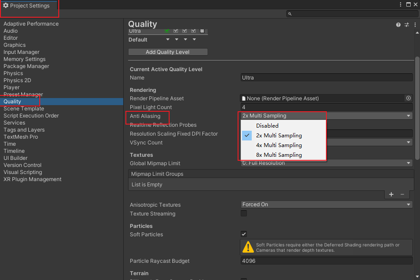Open Visual Scripting settings
This screenshot has height=280, width=420.
pos(23,172)
